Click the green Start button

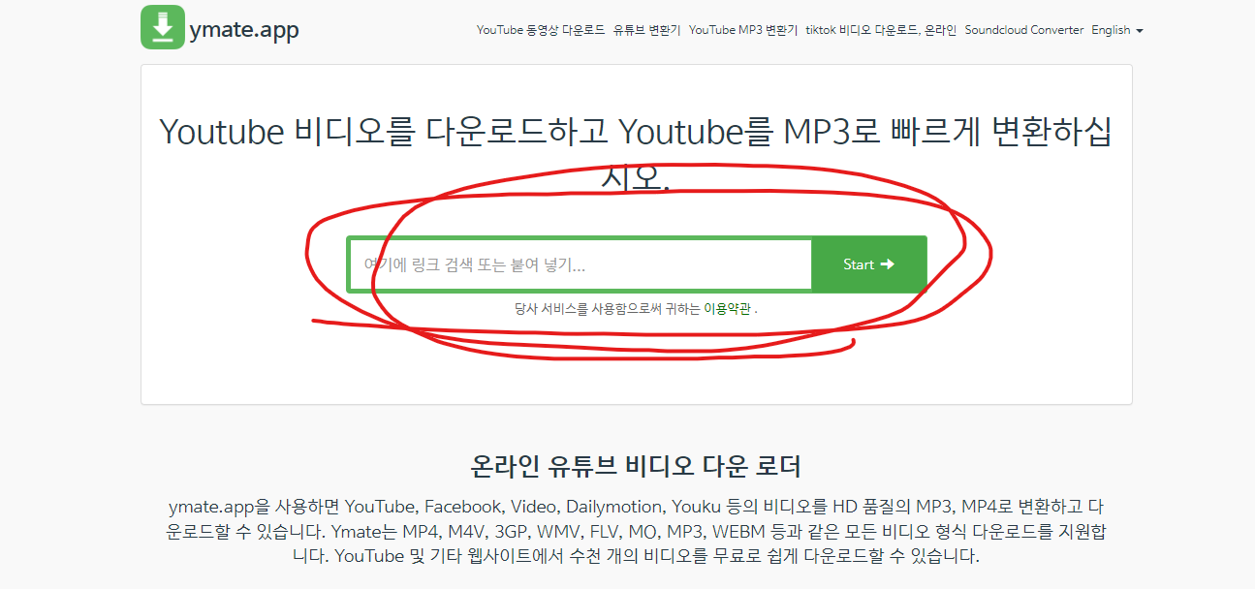point(868,264)
